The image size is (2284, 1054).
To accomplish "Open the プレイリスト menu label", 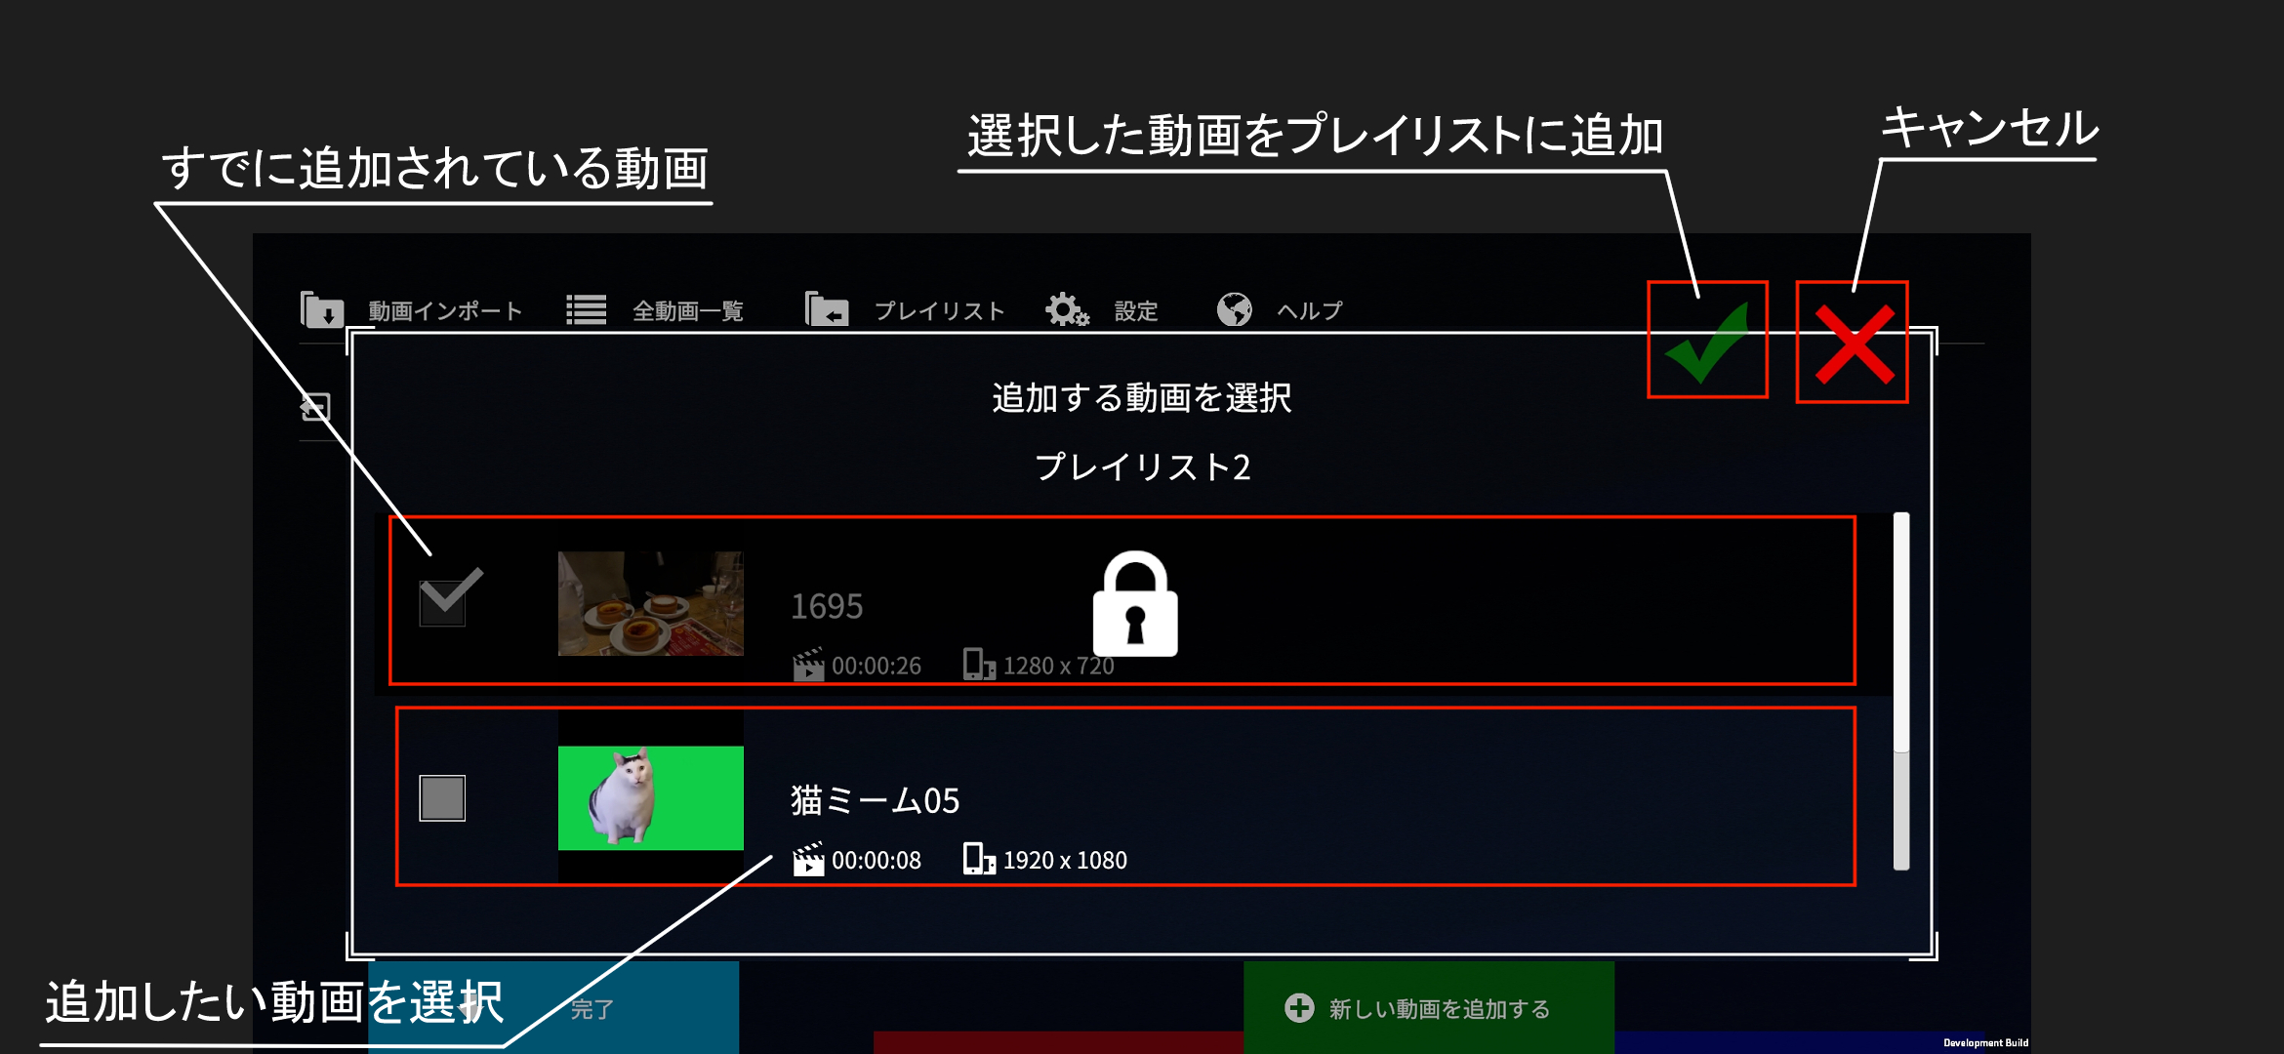I will click(x=940, y=310).
